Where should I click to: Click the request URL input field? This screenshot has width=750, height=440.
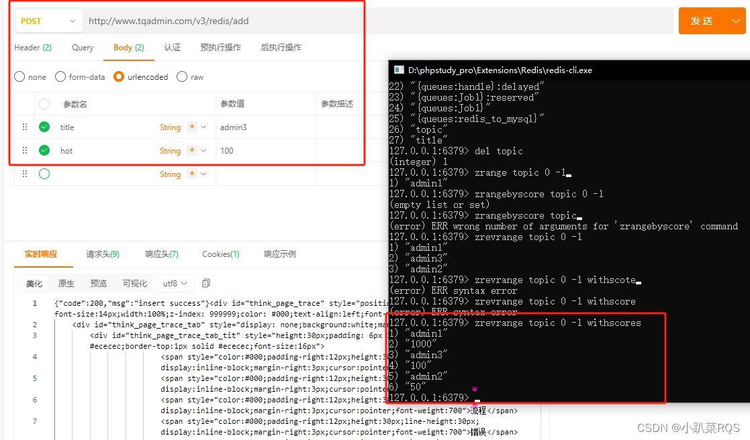[269, 21]
